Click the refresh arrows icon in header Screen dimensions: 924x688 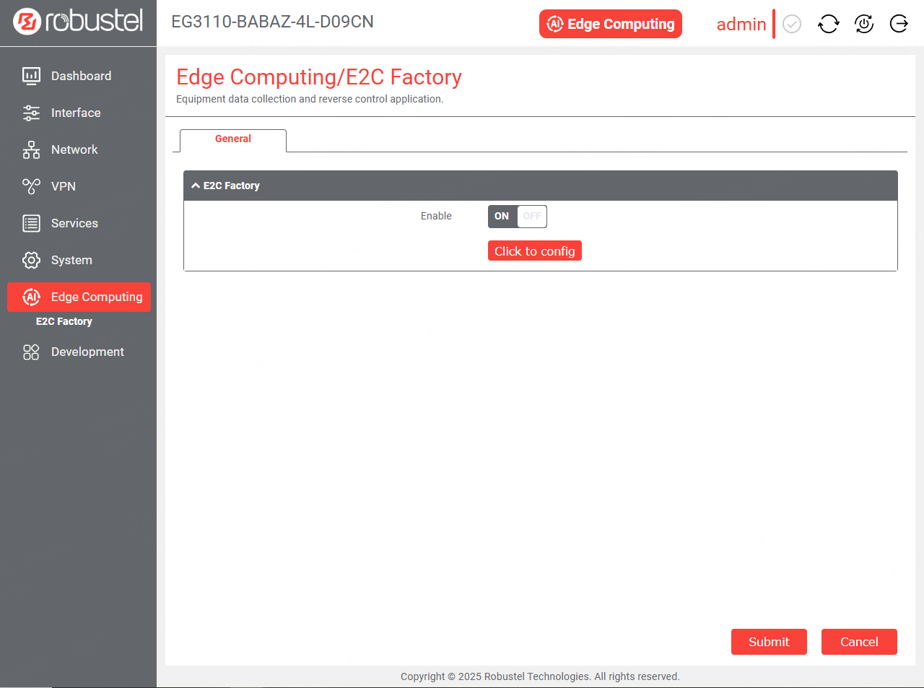828,24
